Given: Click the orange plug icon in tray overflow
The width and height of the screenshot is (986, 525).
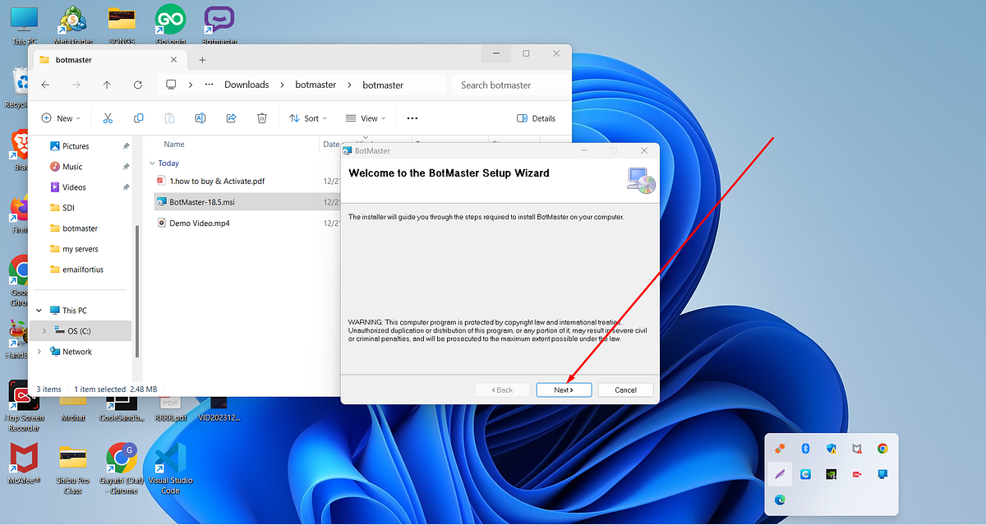Looking at the screenshot, I should click(781, 449).
